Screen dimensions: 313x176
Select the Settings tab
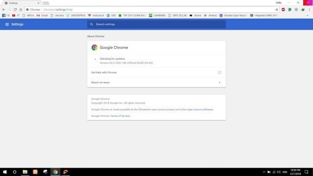click(x=22, y=3)
